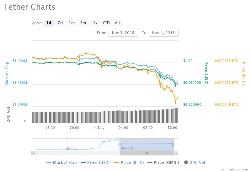This screenshot has height=172, width=251.
Task: Select the YTD zoom range
Action: coord(106,23)
